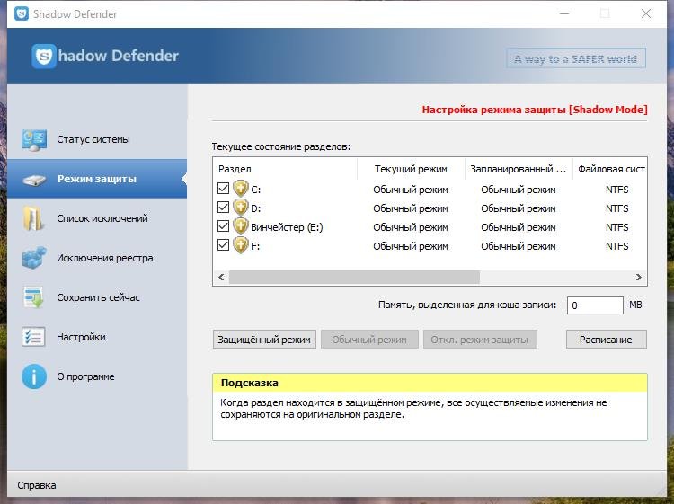Click current mode Обычный режим for Винчейстер (E:)
Image resolution: width=674 pixels, height=504 pixels.
click(411, 227)
